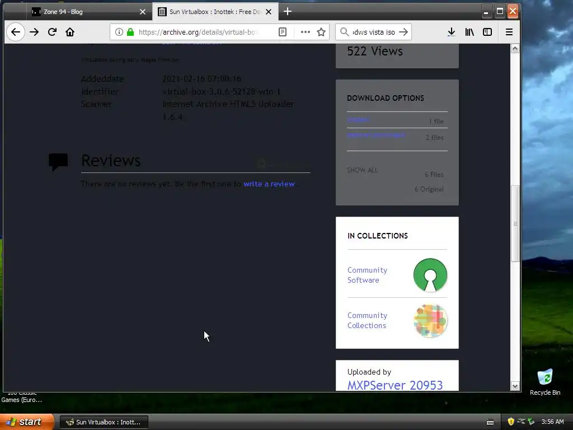The height and width of the screenshot is (430, 573).
Task: Click the download link with '1 file'
Action: [x=358, y=120]
